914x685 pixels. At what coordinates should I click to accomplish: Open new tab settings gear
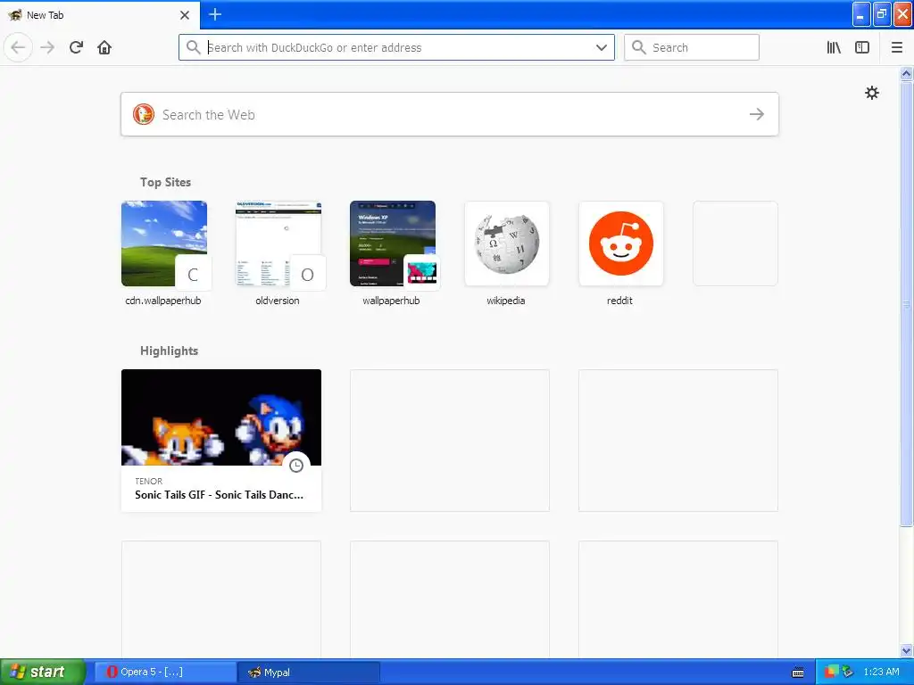(x=871, y=93)
